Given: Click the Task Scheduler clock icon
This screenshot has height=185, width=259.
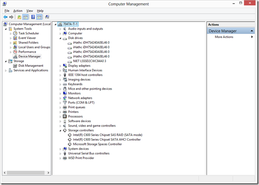Looking at the screenshot, I should [x=15, y=33].
